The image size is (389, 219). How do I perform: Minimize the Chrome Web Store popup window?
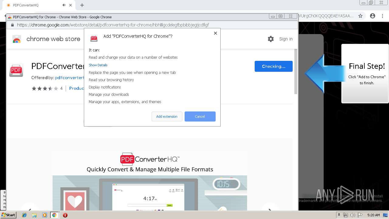click(x=273, y=16)
